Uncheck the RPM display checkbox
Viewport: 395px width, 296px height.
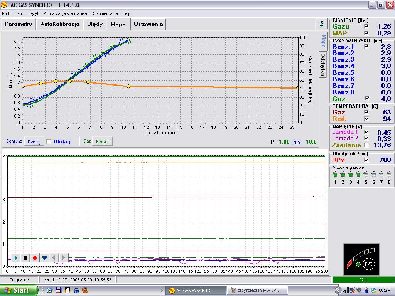[366, 160]
